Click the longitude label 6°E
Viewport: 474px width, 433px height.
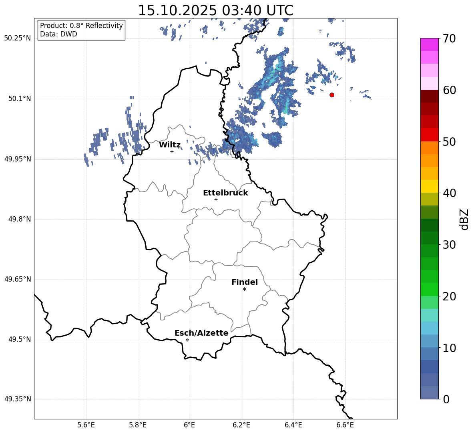[189, 425]
